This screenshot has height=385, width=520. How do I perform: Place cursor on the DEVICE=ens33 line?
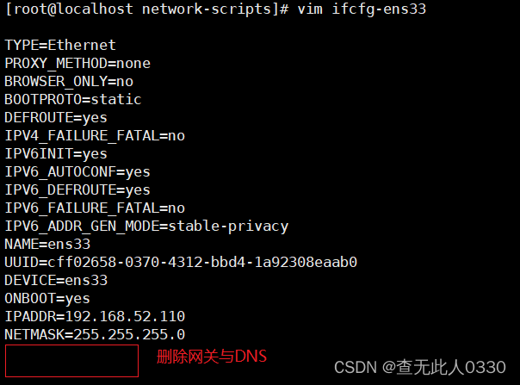[x=56, y=281]
